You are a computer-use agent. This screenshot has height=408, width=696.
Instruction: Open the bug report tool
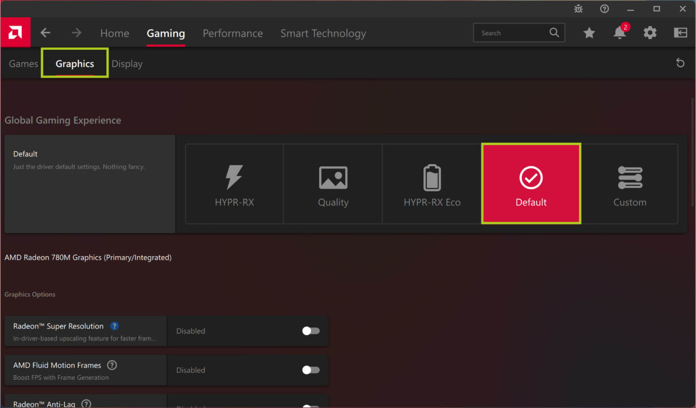pyautogui.click(x=579, y=9)
